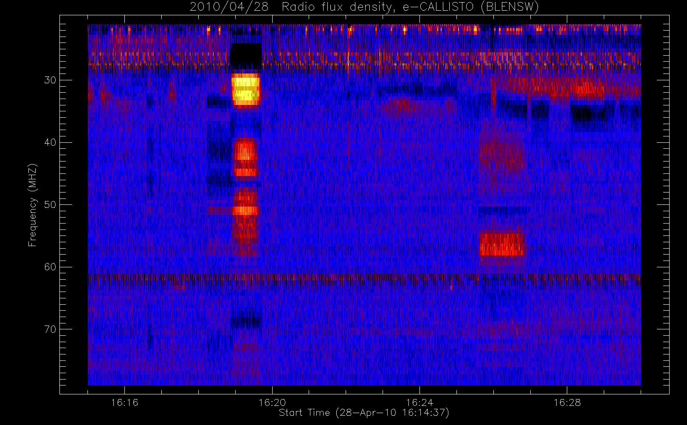The image size is (687, 425).
Task: Click the 16:24 time tick label
Action: 420,402
